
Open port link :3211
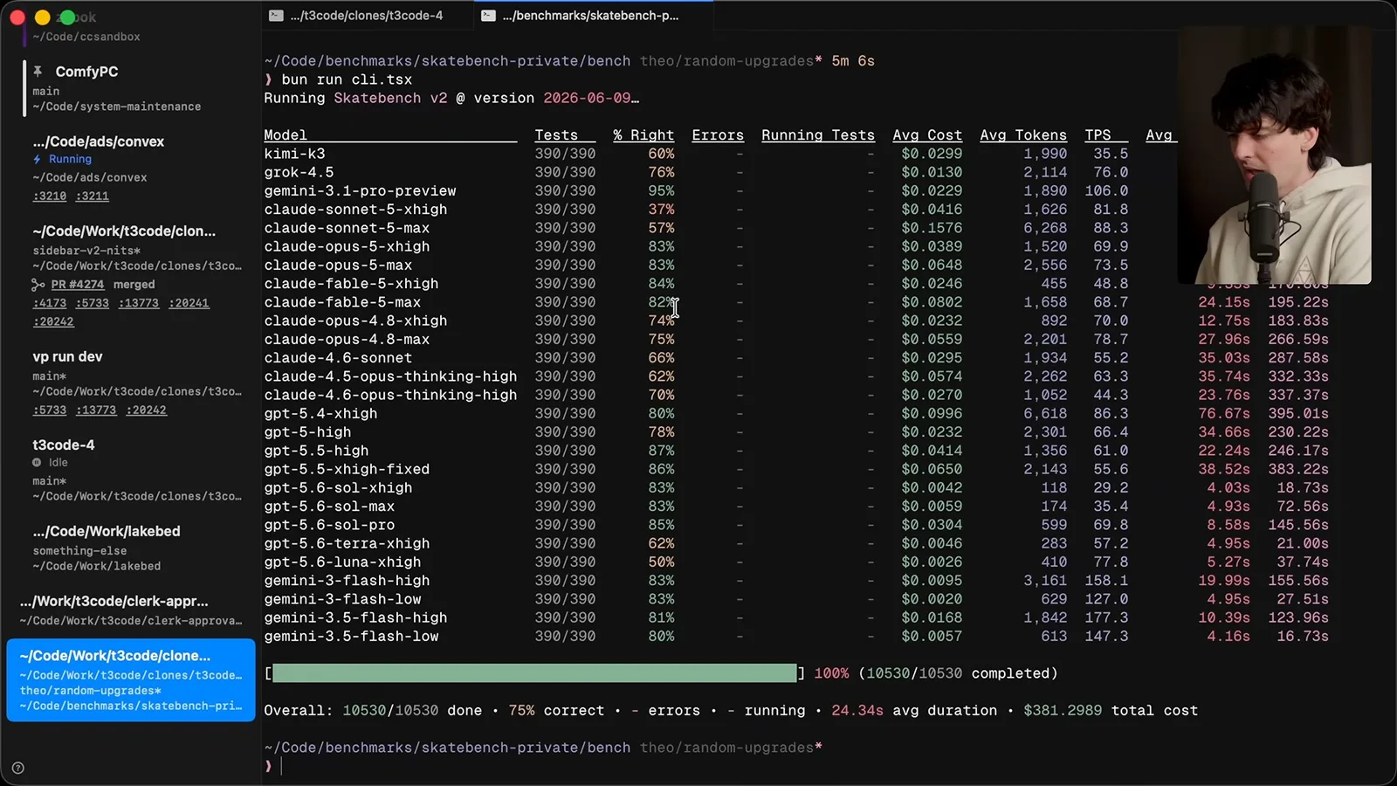[x=92, y=196]
